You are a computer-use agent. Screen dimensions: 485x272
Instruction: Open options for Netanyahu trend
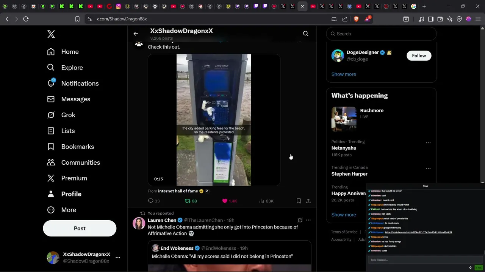point(428,143)
